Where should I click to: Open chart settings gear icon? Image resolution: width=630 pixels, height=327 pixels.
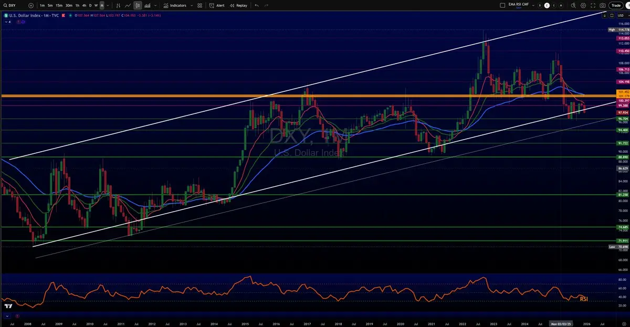tap(583, 5)
